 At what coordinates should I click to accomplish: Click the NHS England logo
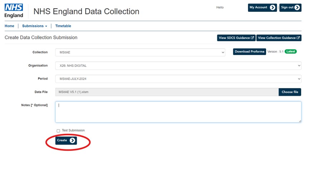(x=14, y=11)
